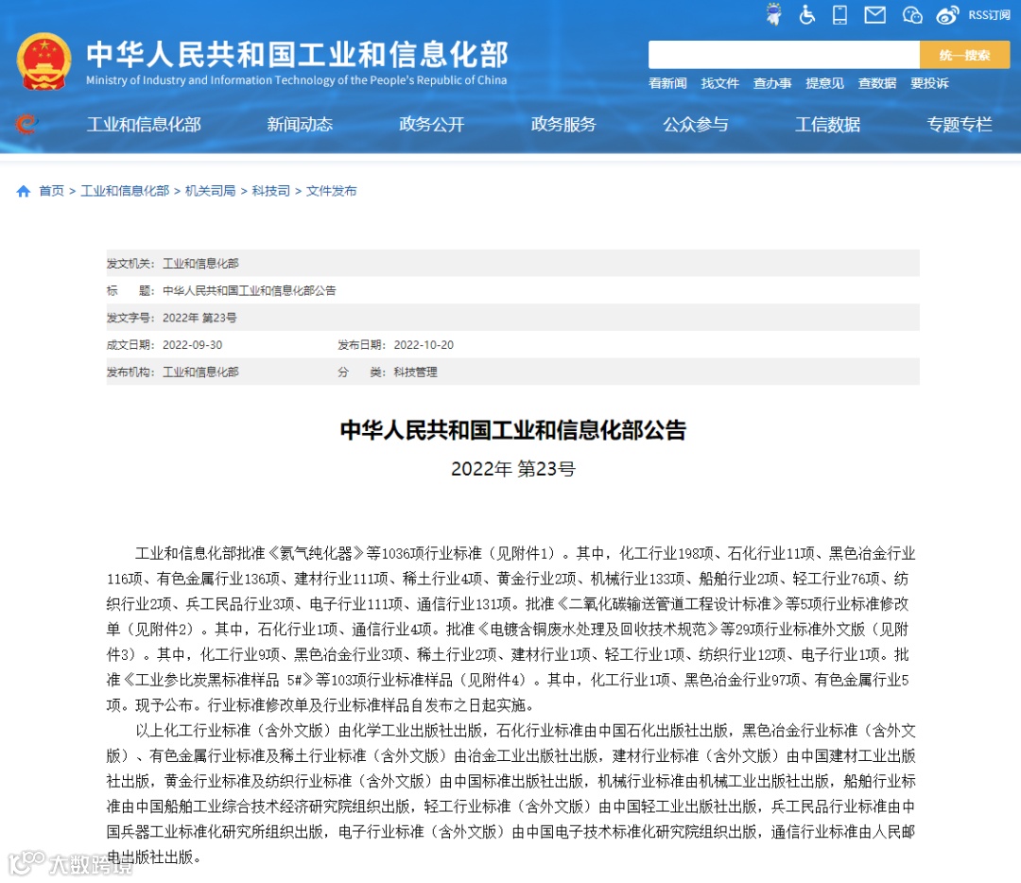Go to 首页 in the breadcrumb

[x=51, y=191]
